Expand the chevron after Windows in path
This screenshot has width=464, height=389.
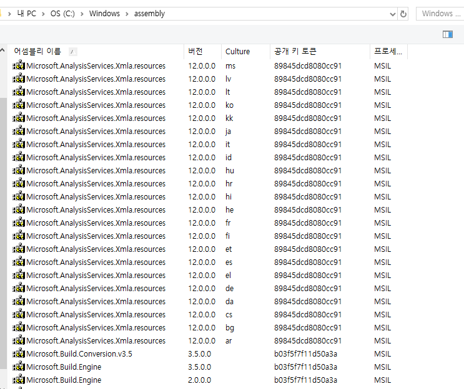(127, 14)
